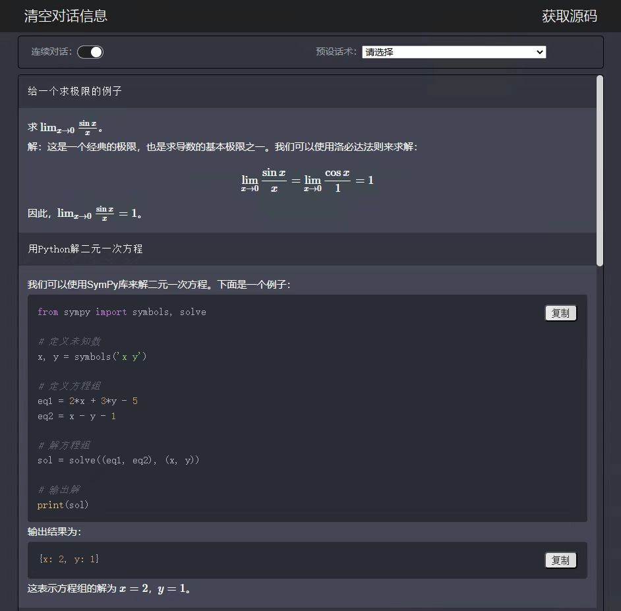Click code line eq2 = x - y - 1
This screenshot has width=621, height=611.
[77, 416]
